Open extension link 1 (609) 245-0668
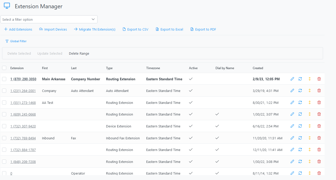 click(23, 114)
